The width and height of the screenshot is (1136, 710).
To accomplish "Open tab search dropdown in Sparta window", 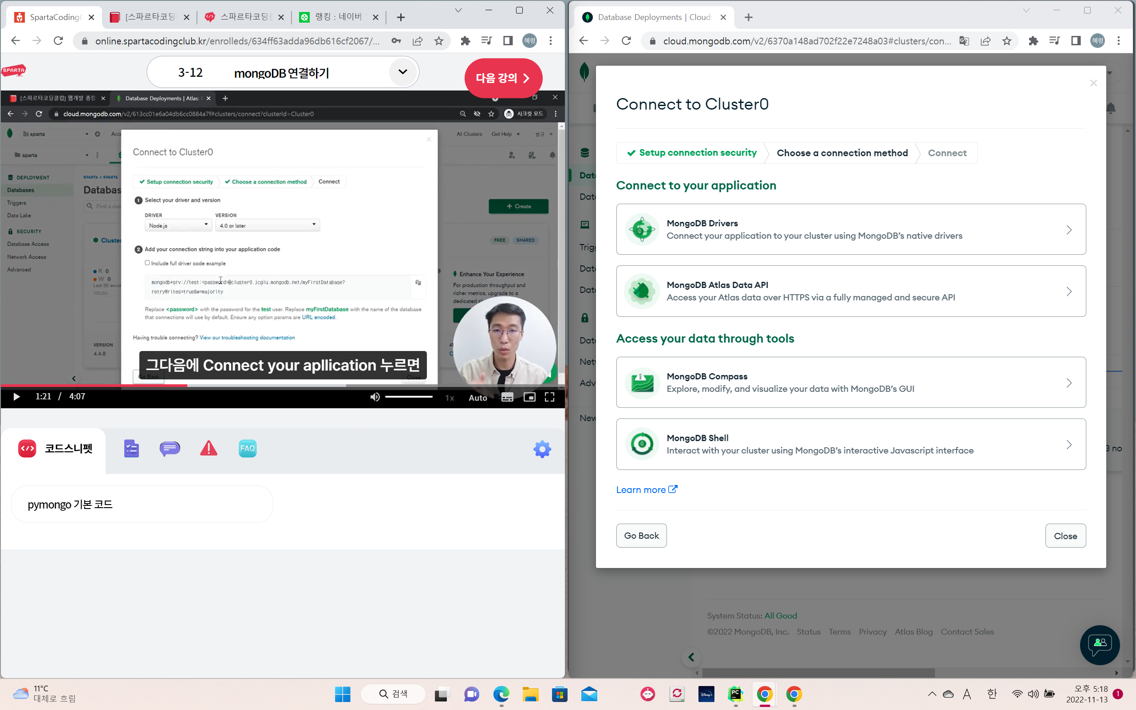I will tap(458, 10).
